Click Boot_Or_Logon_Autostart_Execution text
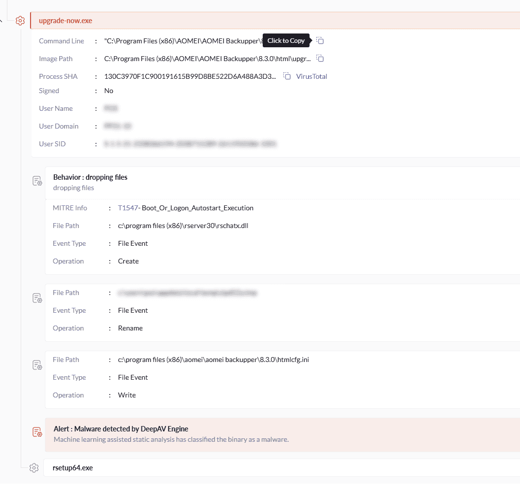The width and height of the screenshot is (520, 493). [198, 208]
